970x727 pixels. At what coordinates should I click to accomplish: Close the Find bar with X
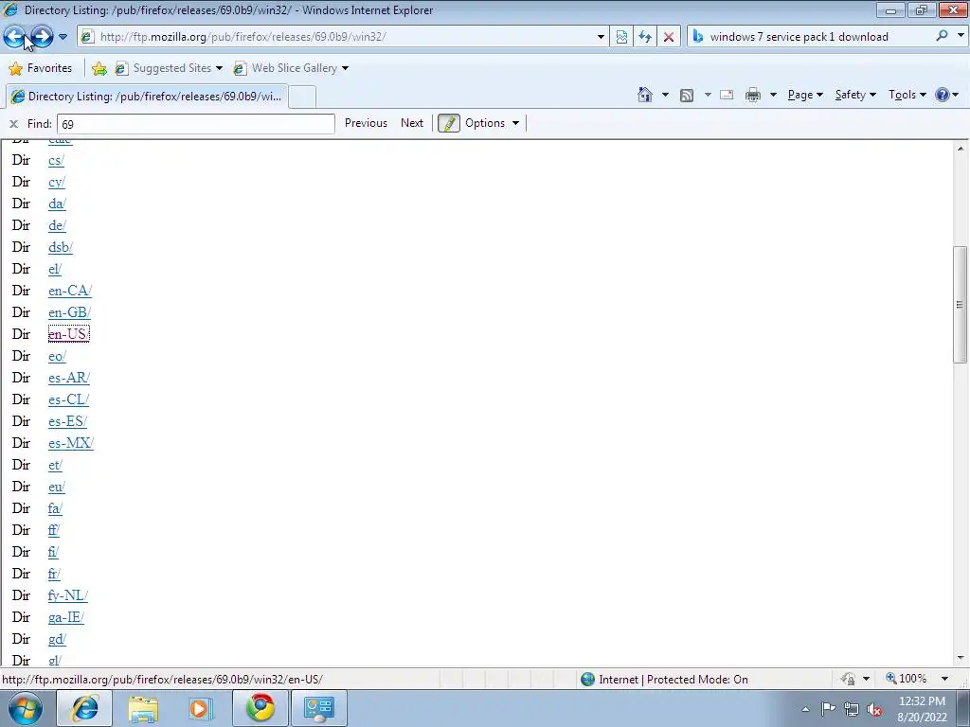point(13,124)
